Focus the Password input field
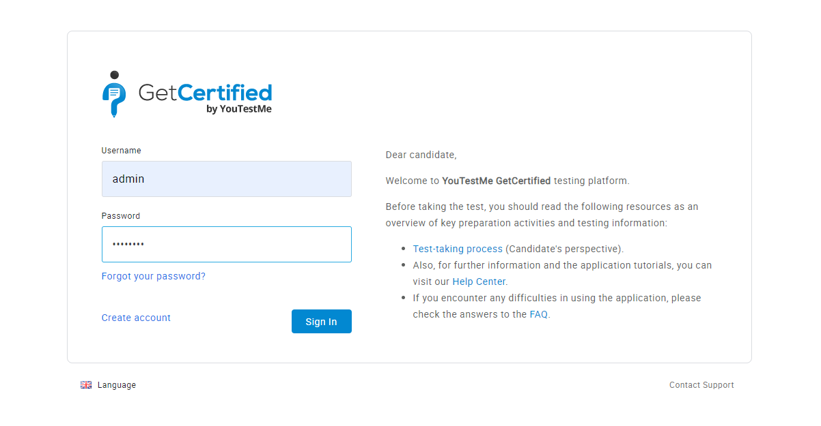The image size is (821, 426). 226,245
